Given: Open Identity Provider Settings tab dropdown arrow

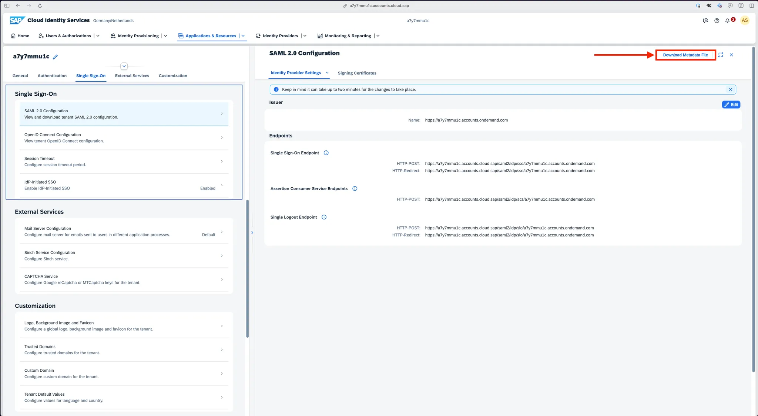Looking at the screenshot, I should pyautogui.click(x=327, y=73).
